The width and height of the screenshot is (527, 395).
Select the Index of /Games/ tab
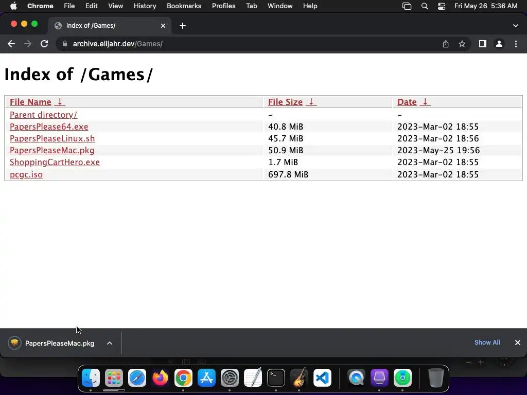[x=109, y=26]
